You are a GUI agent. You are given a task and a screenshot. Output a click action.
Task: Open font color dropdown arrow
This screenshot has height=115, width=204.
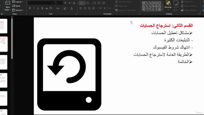pos(75,8)
